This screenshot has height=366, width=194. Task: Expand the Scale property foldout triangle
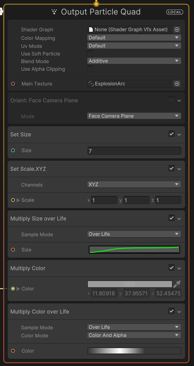pyautogui.click(x=18, y=200)
